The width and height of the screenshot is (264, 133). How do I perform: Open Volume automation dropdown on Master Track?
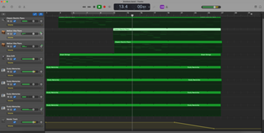tap(25, 126)
